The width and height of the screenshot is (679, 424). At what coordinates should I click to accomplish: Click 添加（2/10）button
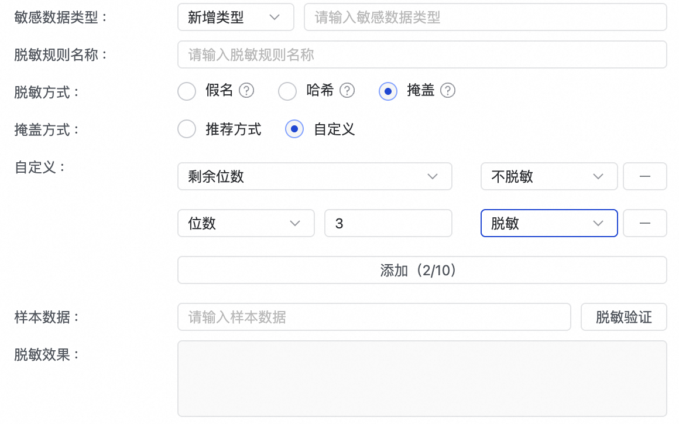[x=421, y=270]
